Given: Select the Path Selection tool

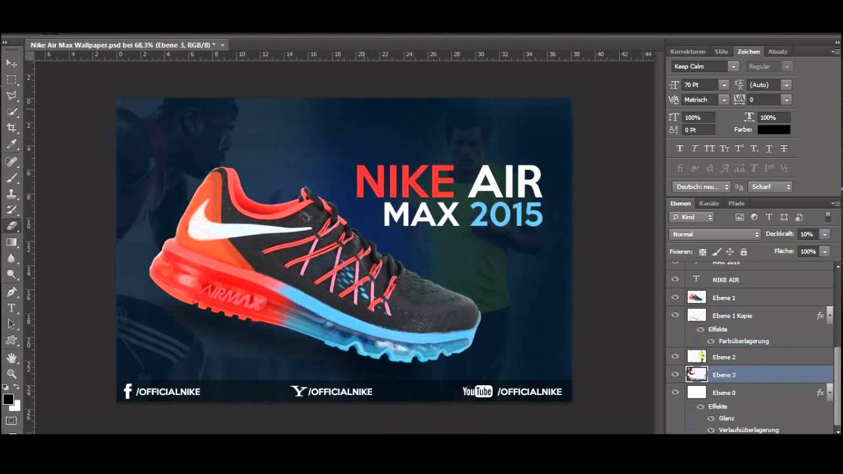Looking at the screenshot, I should (11, 324).
